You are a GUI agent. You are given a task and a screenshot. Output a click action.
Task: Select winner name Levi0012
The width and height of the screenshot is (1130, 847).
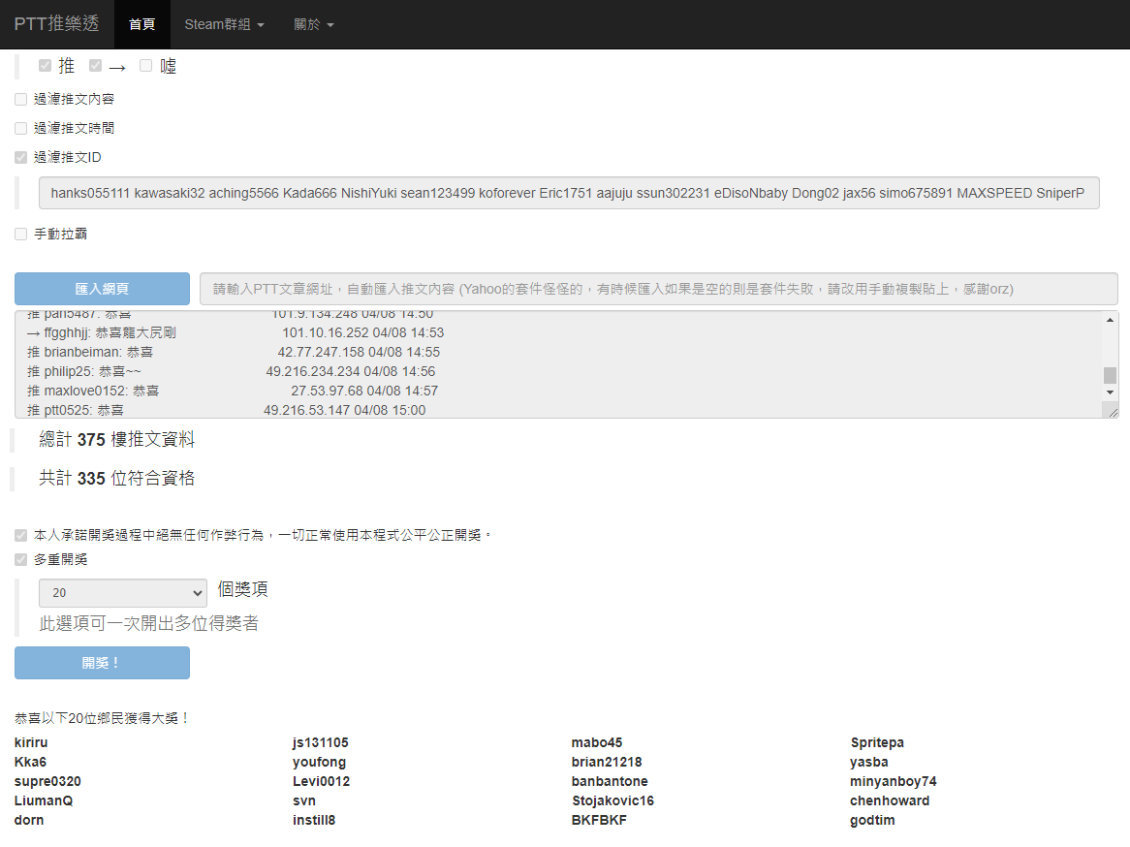coord(322,781)
